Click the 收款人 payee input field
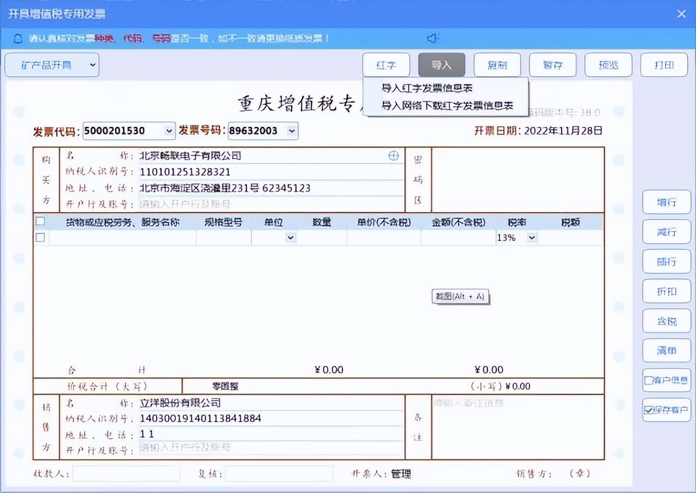 point(126,474)
